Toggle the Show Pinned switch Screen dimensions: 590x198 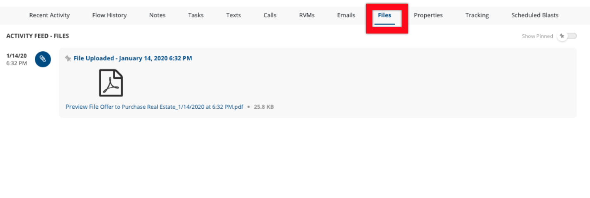tap(567, 36)
